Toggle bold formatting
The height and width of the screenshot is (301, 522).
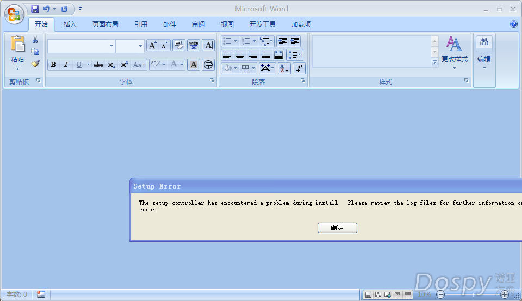[53, 65]
